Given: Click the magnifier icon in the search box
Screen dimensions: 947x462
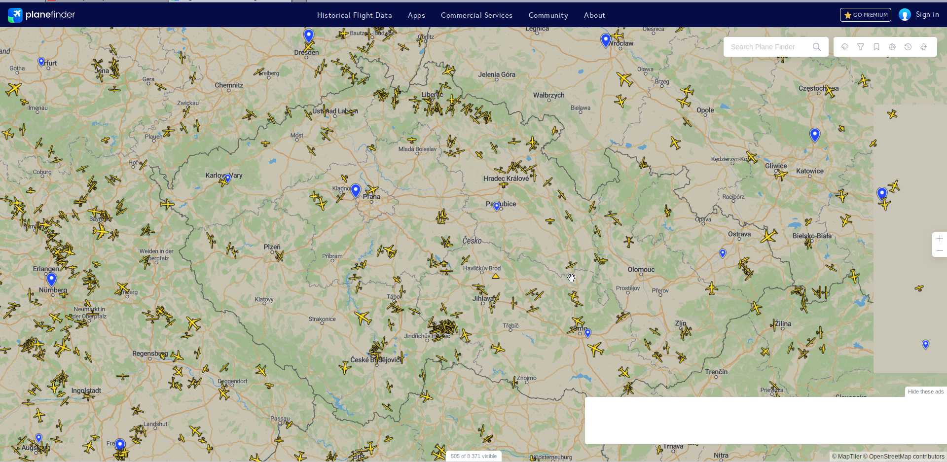Looking at the screenshot, I should click(x=817, y=47).
